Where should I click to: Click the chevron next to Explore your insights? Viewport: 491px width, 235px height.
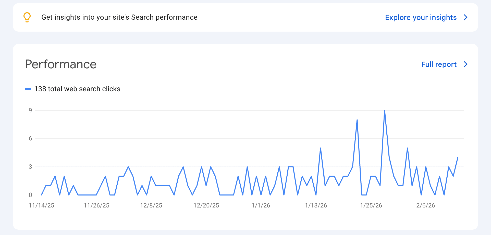(466, 18)
